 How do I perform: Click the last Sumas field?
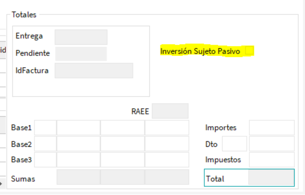(166, 177)
